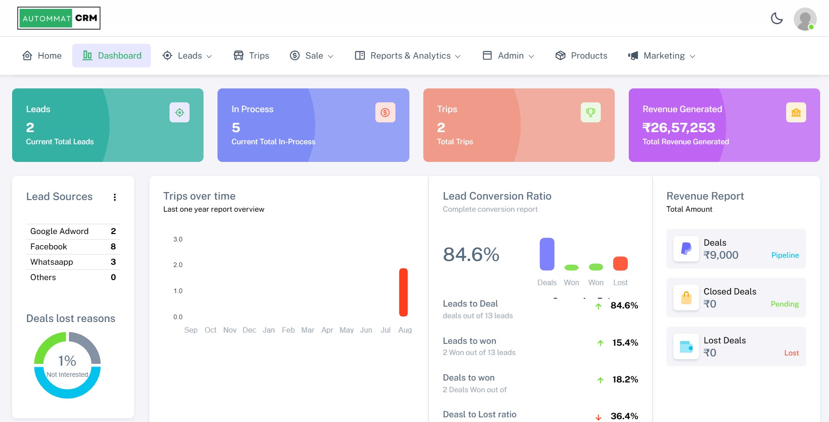Click the AUTOMMAT CRM logo
Screen dimensions: 829x422
click(59, 18)
